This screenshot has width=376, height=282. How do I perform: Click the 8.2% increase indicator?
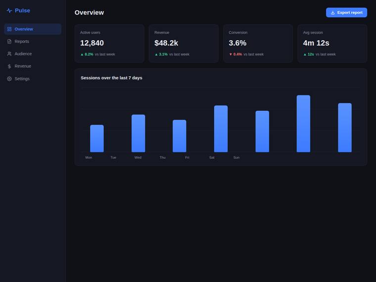click(87, 54)
